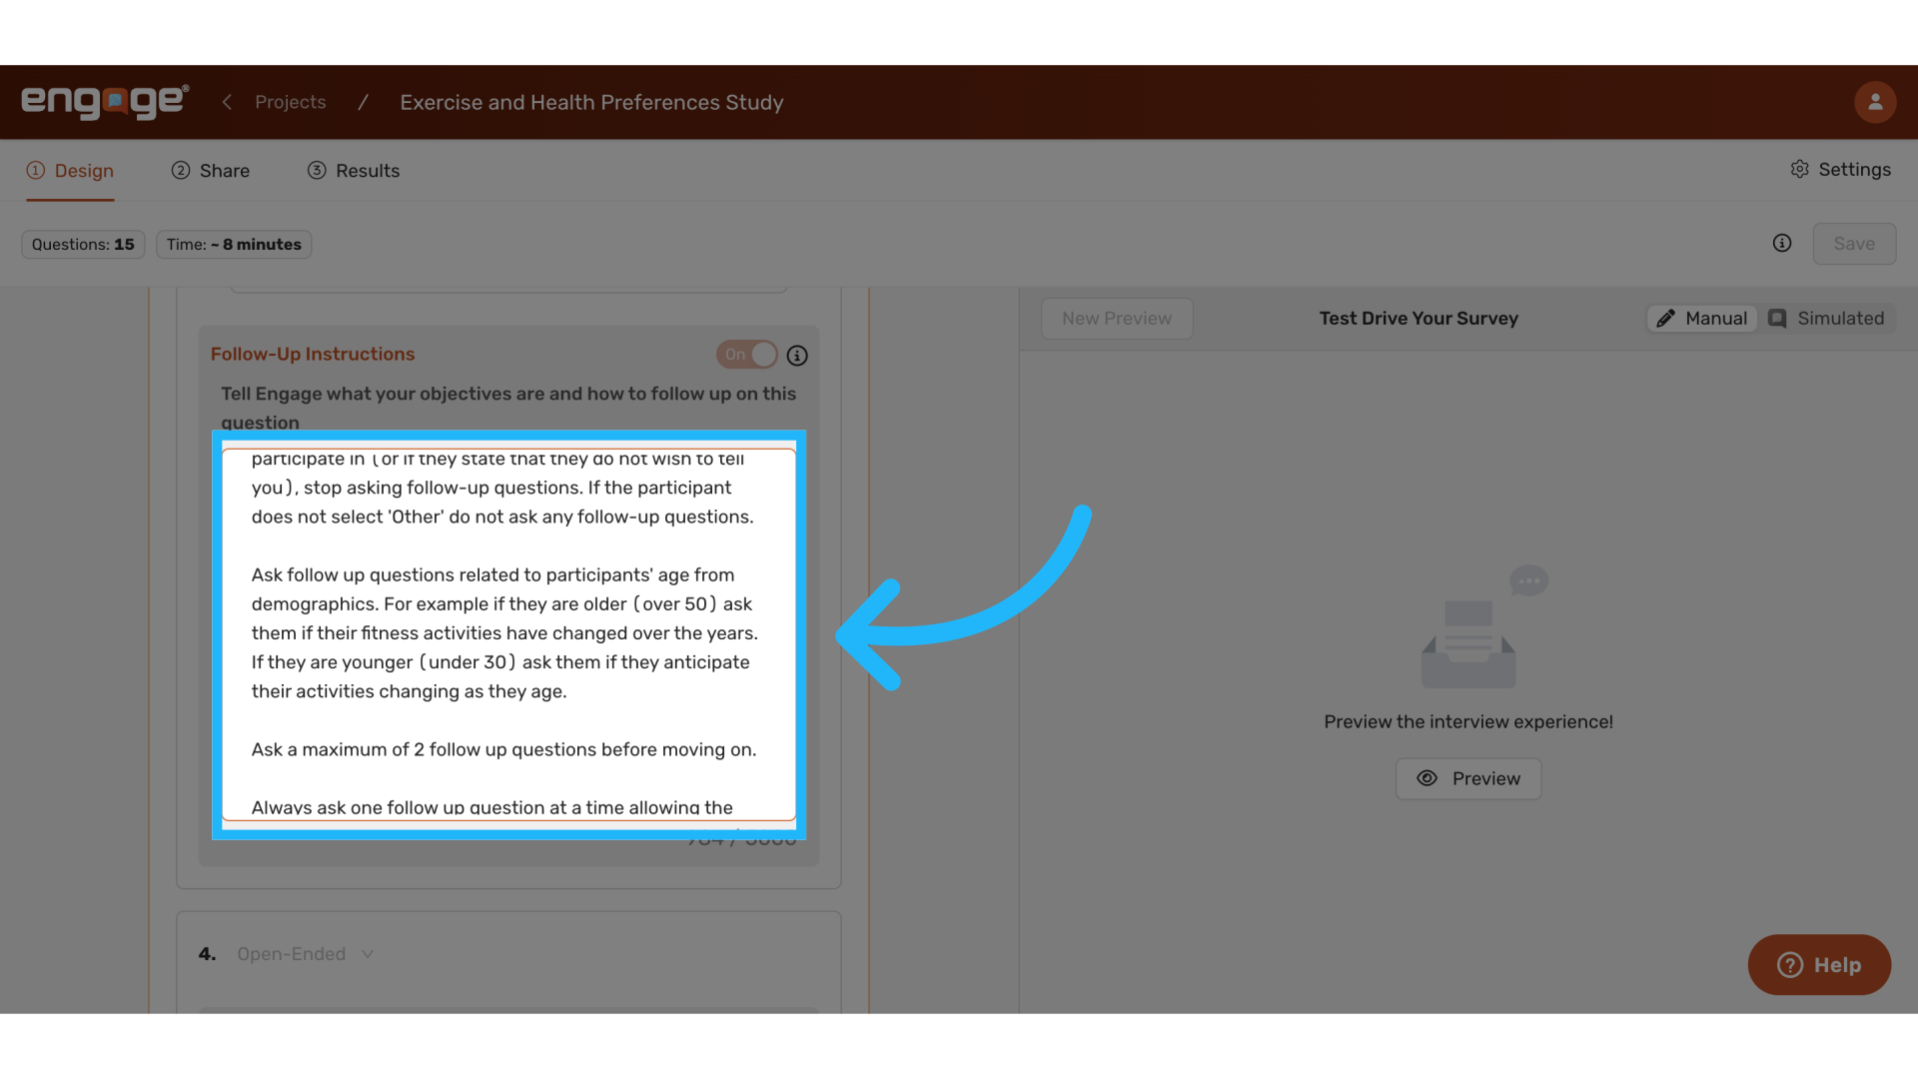This screenshot has height=1079, width=1918.
Task: Open the Help widget
Action: pyautogui.click(x=1819, y=965)
